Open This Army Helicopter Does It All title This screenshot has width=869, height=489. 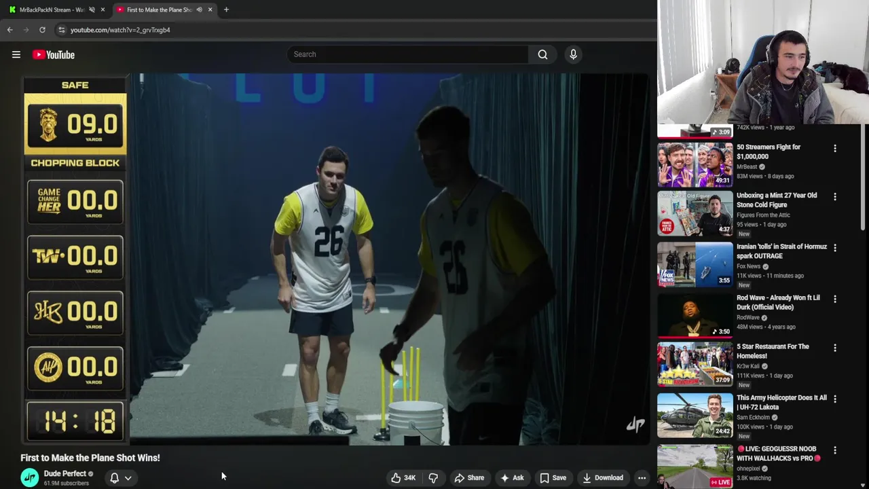click(781, 403)
